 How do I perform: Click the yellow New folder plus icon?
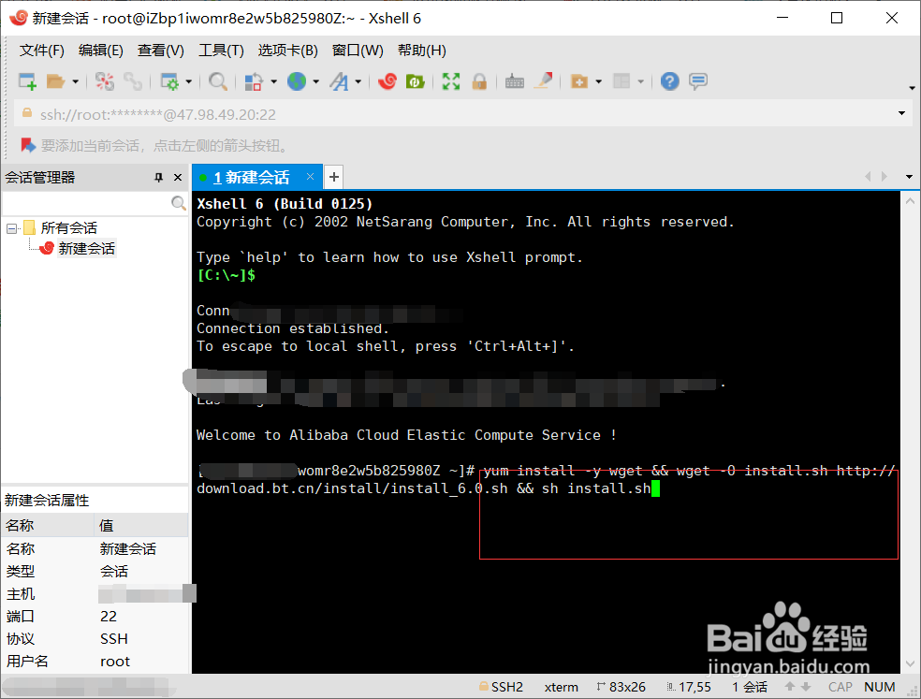pyautogui.click(x=579, y=81)
